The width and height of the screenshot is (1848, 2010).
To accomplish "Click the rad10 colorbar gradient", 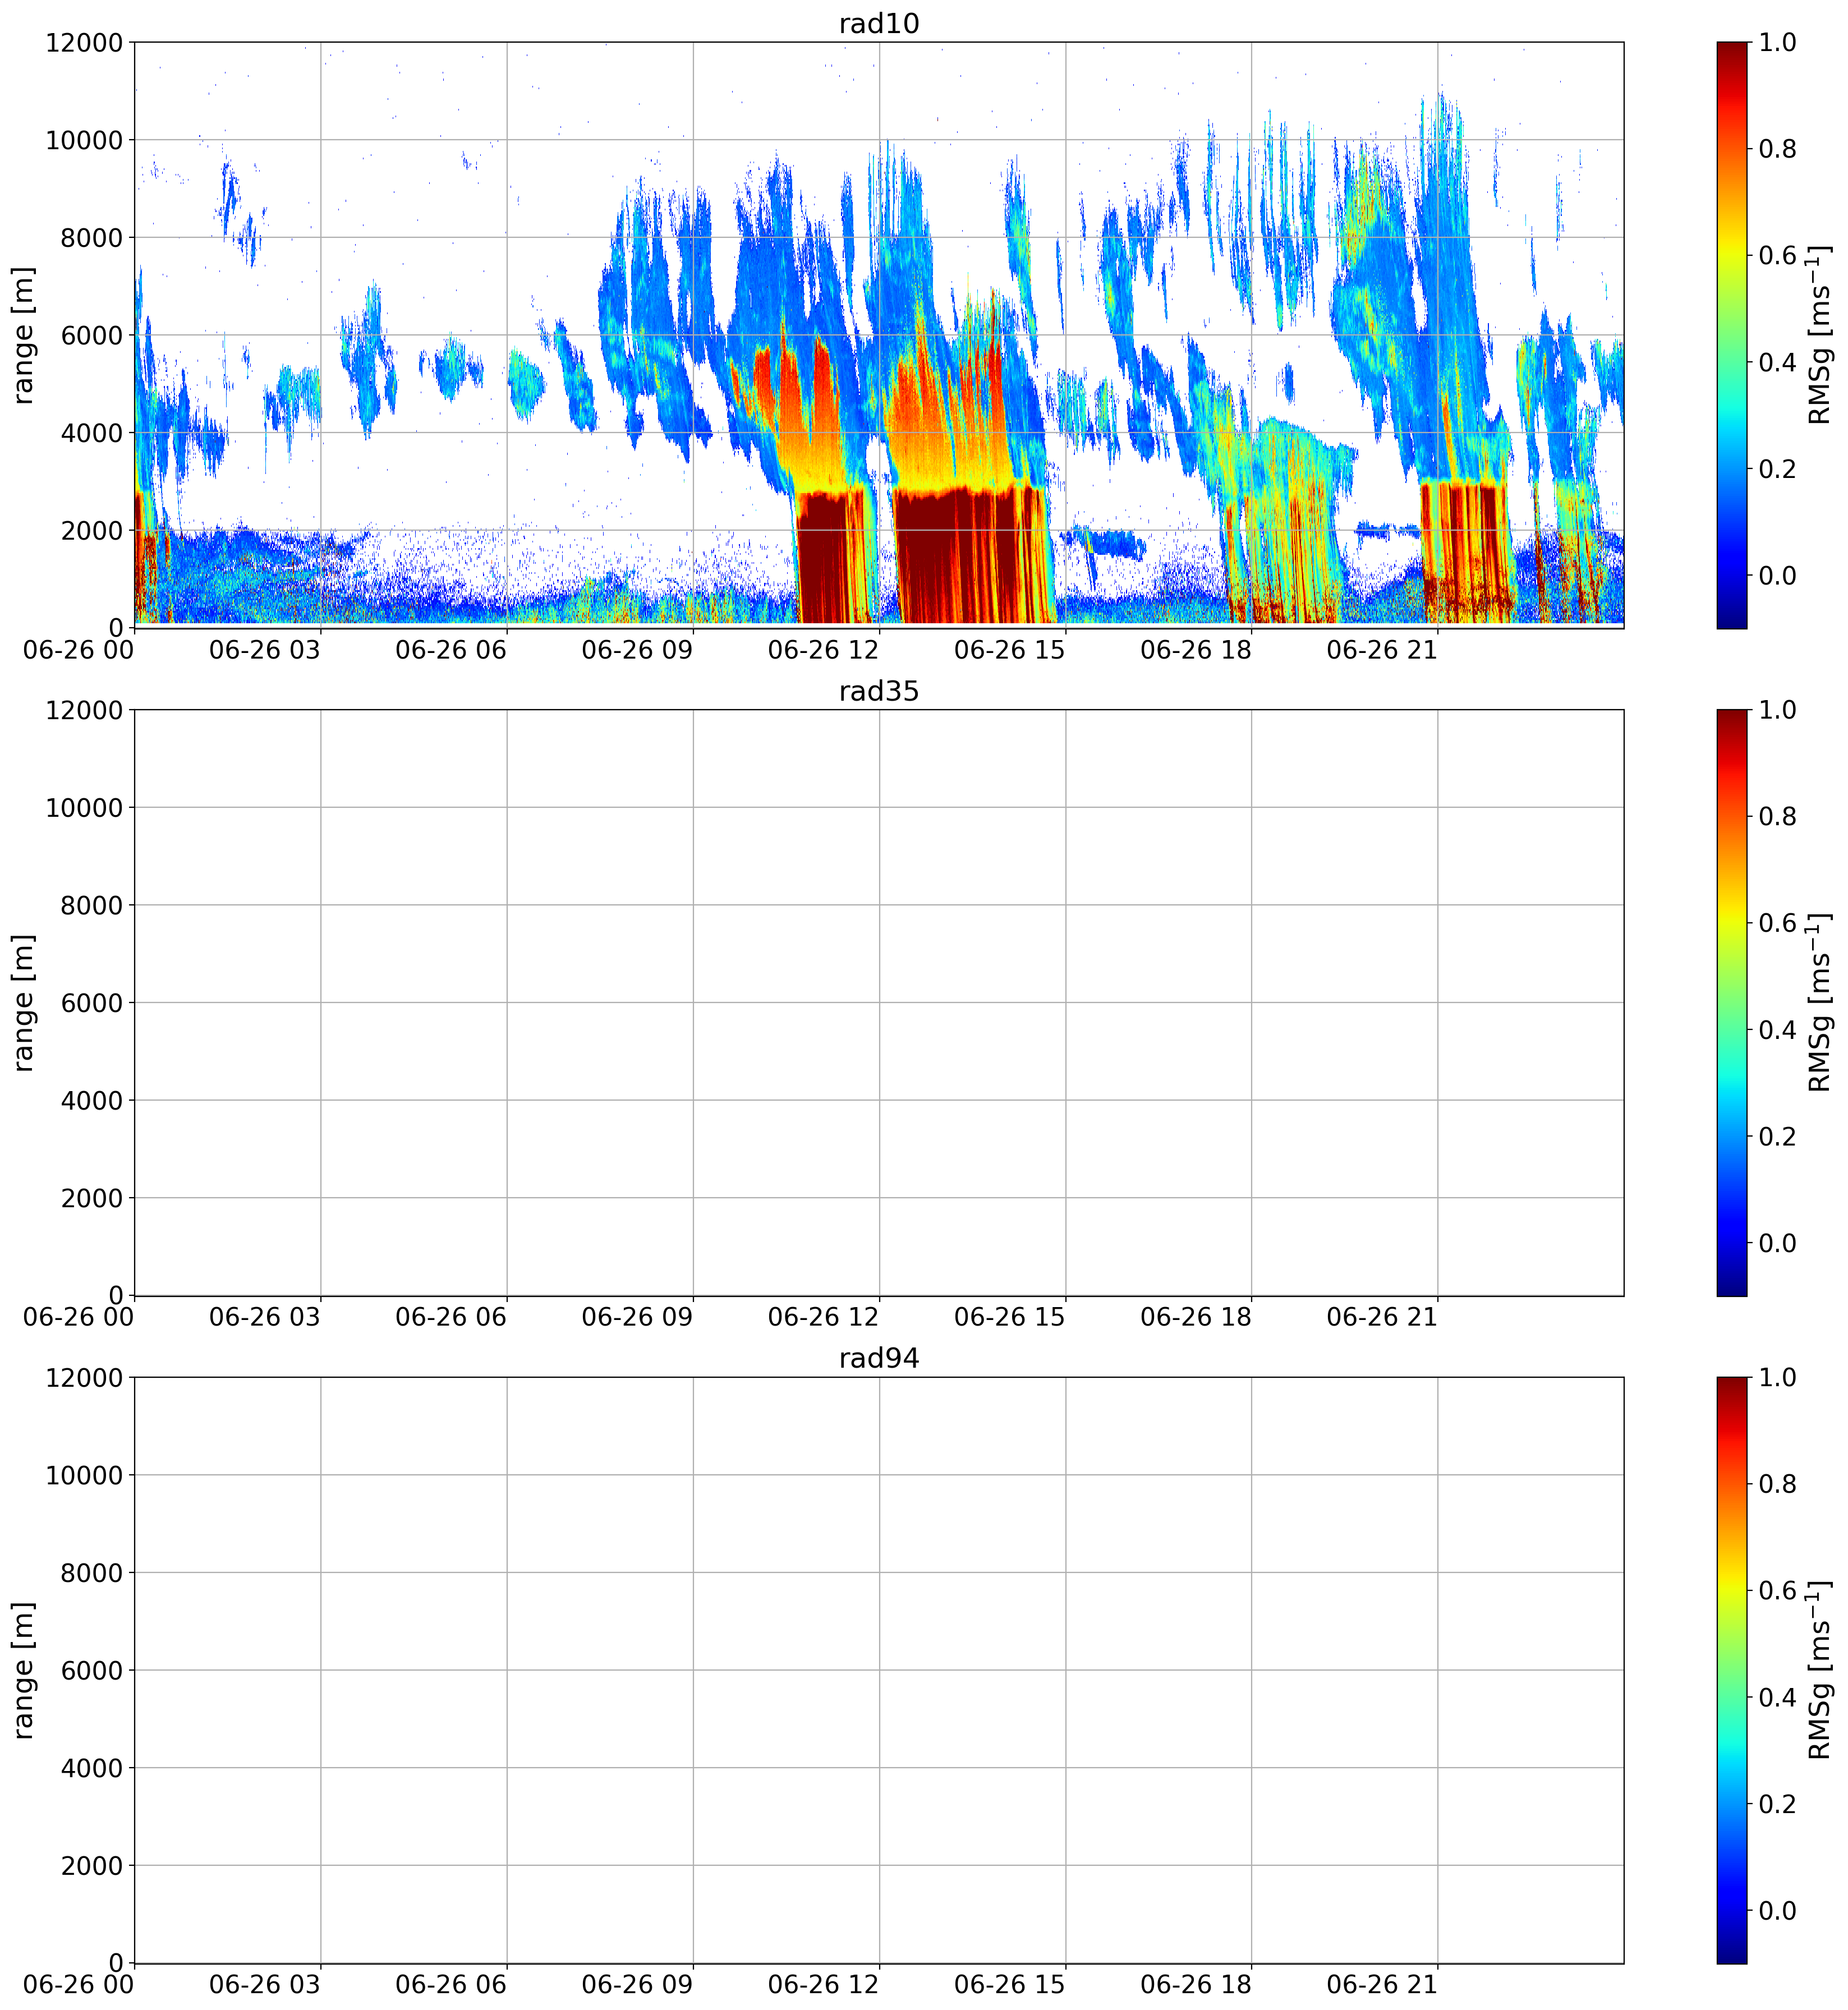I will coord(1732,335).
